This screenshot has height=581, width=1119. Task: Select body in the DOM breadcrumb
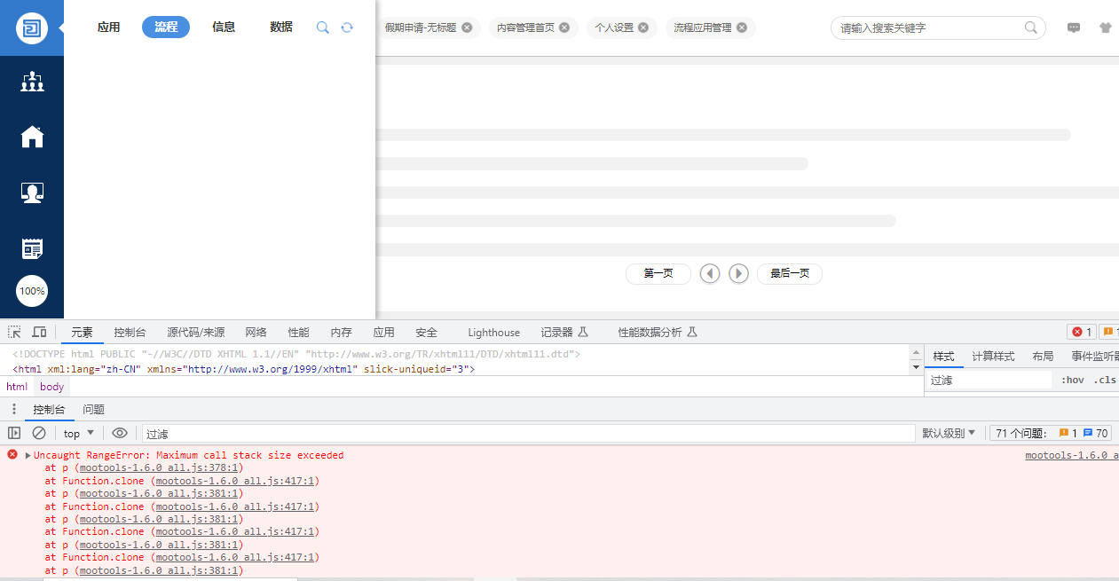pyautogui.click(x=52, y=387)
